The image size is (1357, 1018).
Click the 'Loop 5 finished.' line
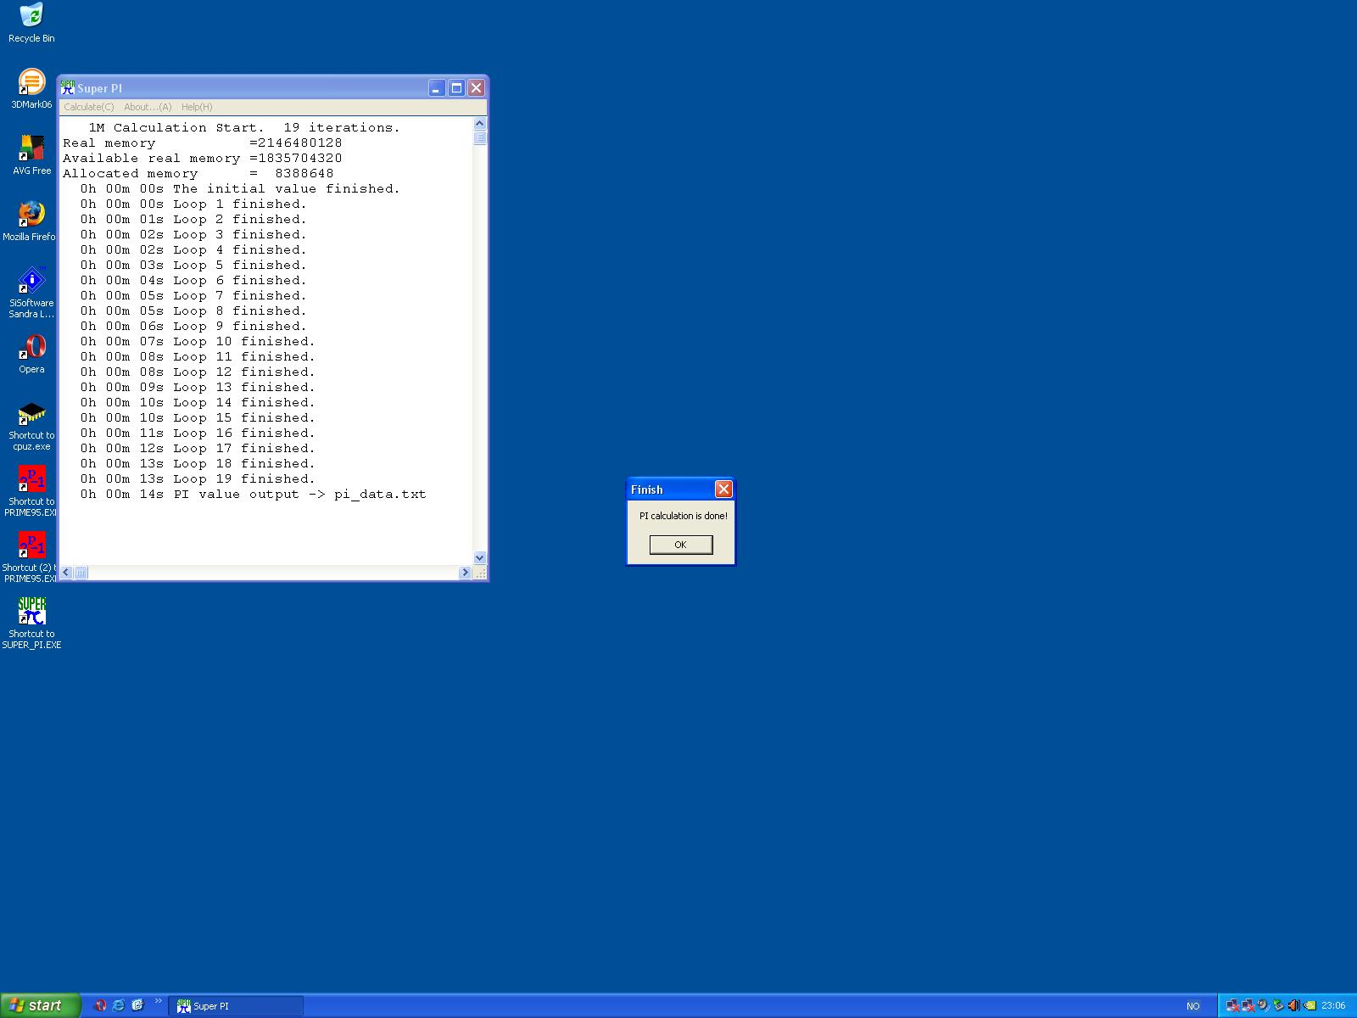(x=193, y=266)
